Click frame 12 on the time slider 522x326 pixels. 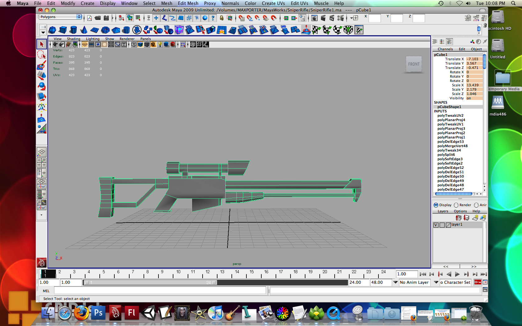(208, 274)
